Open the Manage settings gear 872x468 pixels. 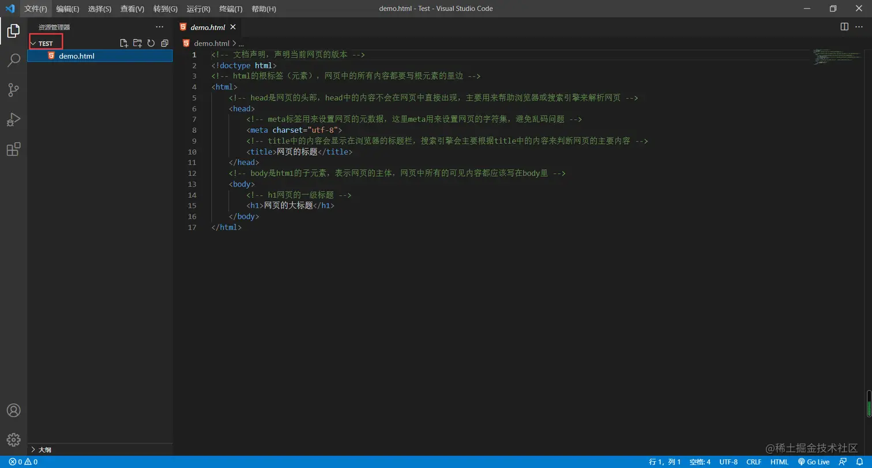(13, 439)
